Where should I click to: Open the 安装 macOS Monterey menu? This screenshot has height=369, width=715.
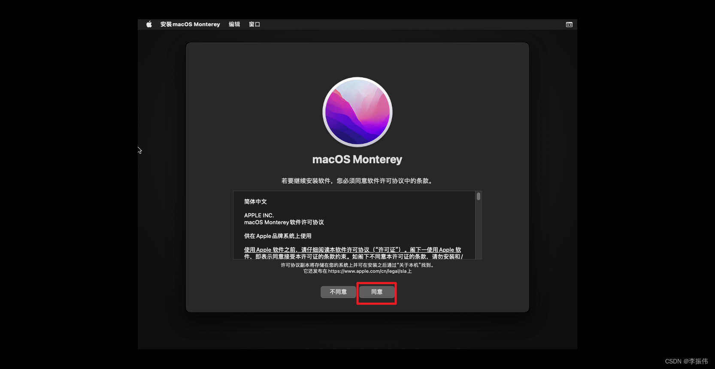point(190,24)
